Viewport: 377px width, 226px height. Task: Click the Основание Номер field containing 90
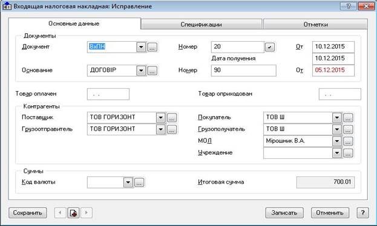(x=243, y=71)
